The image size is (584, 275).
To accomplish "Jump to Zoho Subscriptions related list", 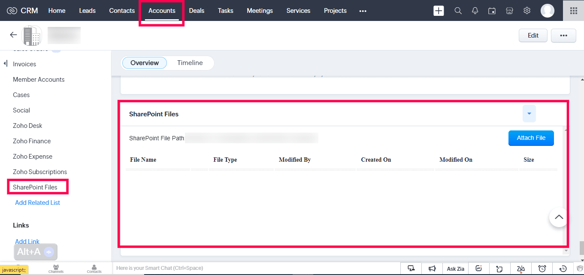I will (40, 172).
